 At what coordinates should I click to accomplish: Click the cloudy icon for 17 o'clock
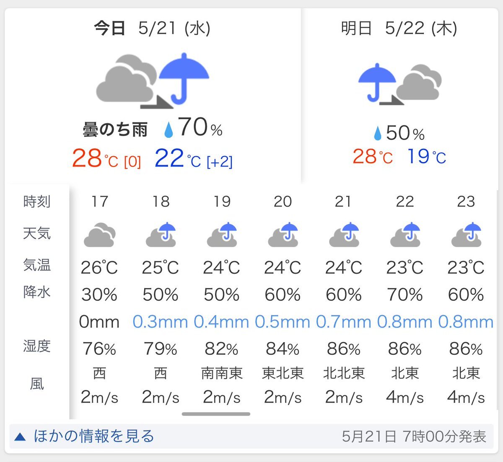(x=100, y=235)
